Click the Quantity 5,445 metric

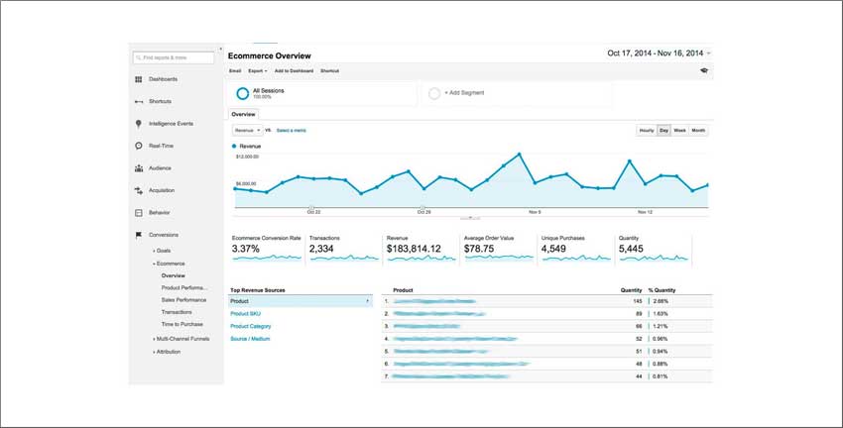(x=654, y=249)
